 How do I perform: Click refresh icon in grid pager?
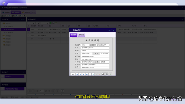click(x=62, y=91)
